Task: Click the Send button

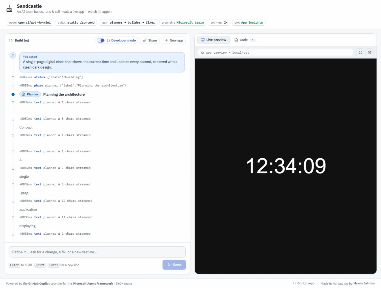Action: click(174, 265)
